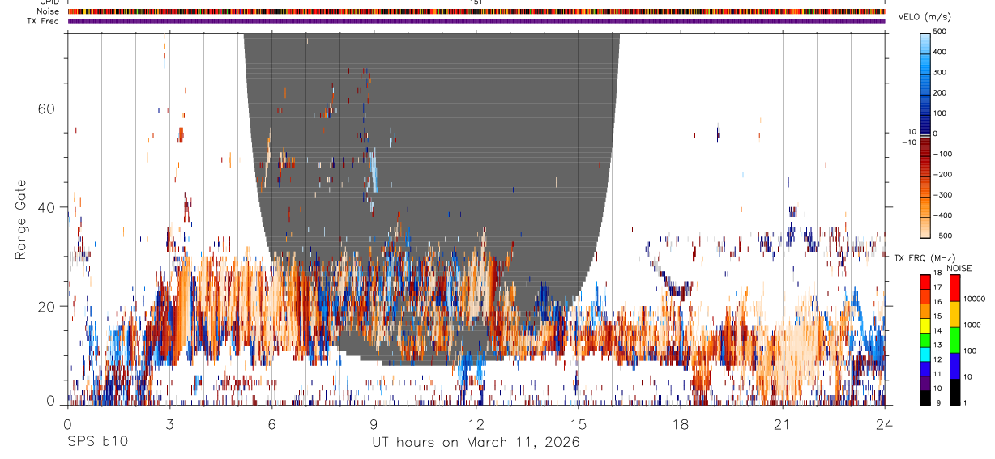Click the 'CPID' row label at top
995x459 pixels.
(x=48, y=2)
